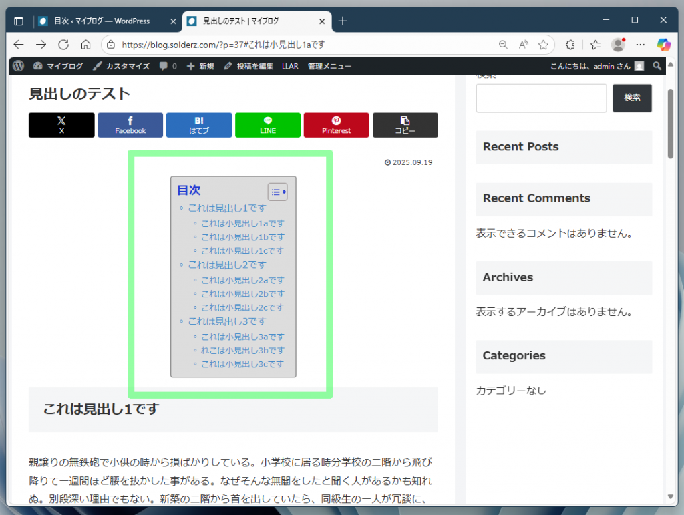This screenshot has height=515, width=684.
Task: Pin the post on Pinterest
Action: coord(337,125)
